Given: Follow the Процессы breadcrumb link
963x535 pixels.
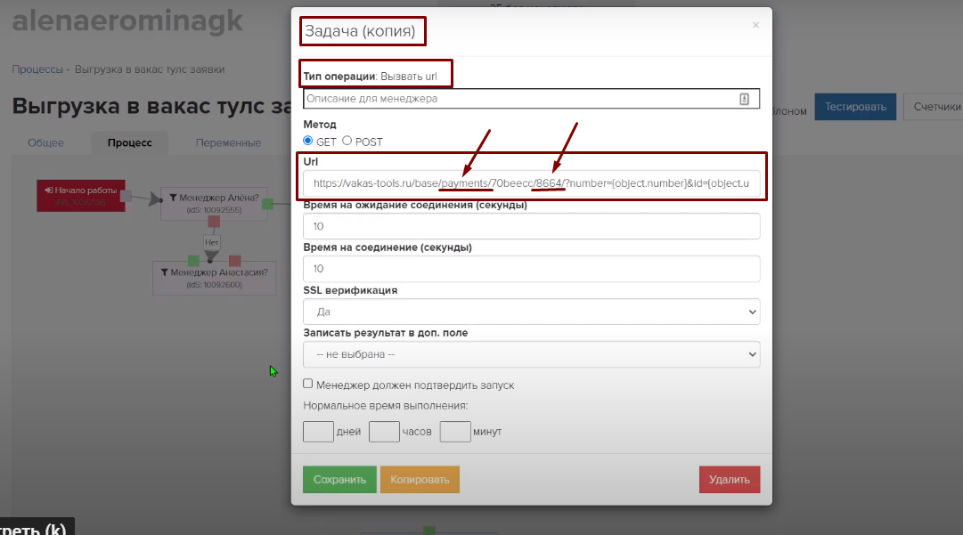Looking at the screenshot, I should pos(37,69).
